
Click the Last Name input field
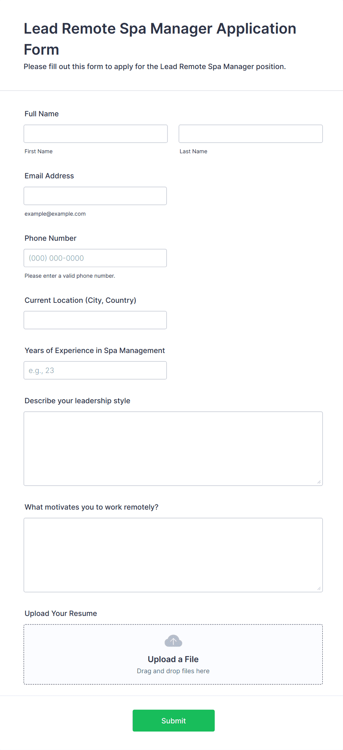pos(251,134)
